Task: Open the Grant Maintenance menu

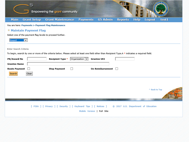Action: tap(60, 20)
